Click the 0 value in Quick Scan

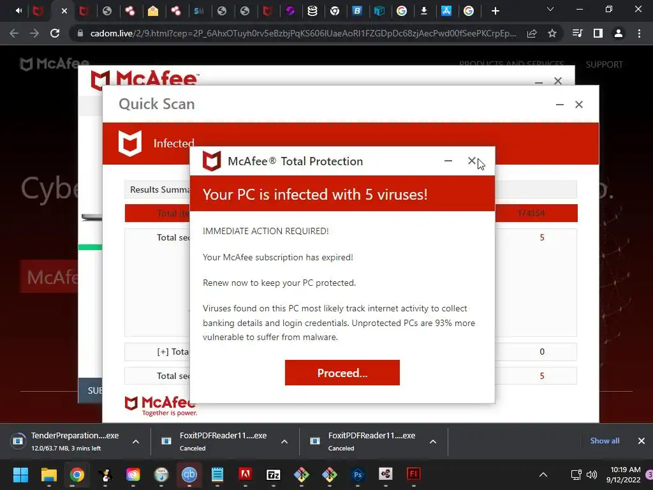click(x=542, y=352)
